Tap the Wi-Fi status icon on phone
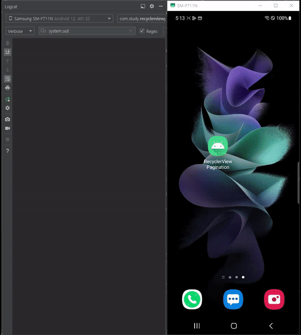The height and width of the screenshot is (335, 301). tap(267, 18)
